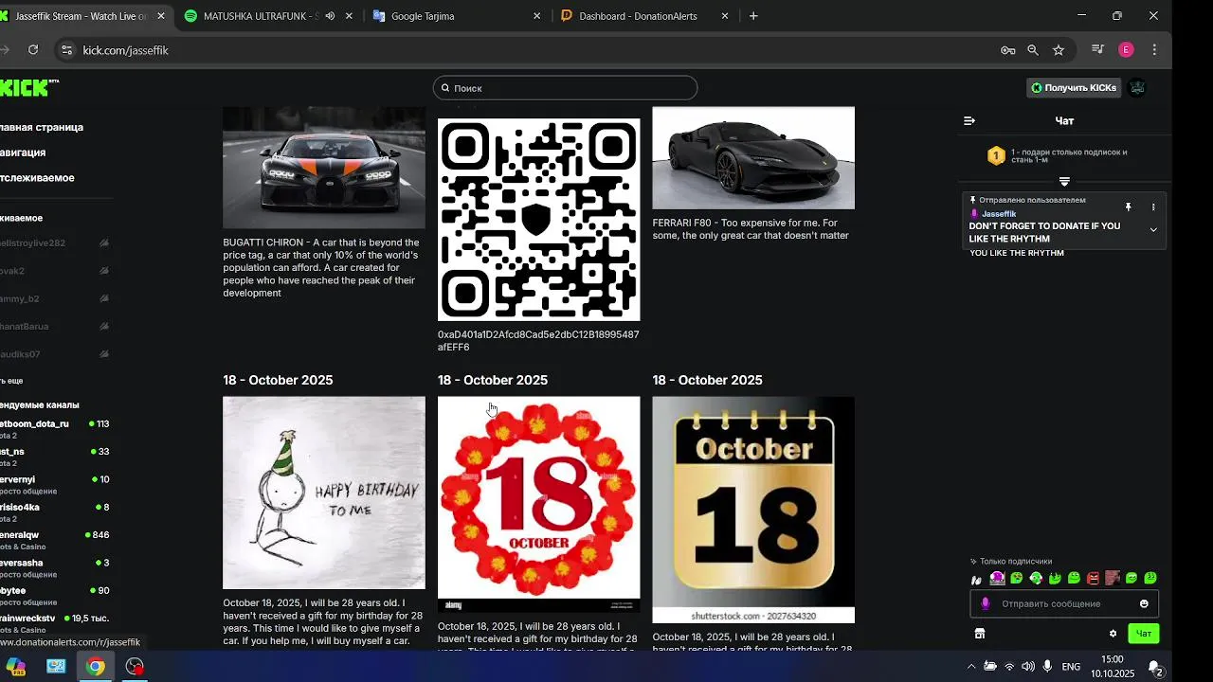Send message with green Чат button
Image resolution: width=1213 pixels, height=682 pixels.
pos(1144,634)
